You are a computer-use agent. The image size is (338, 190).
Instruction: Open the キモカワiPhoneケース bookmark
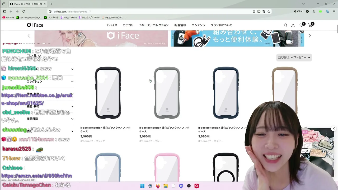[112, 18]
